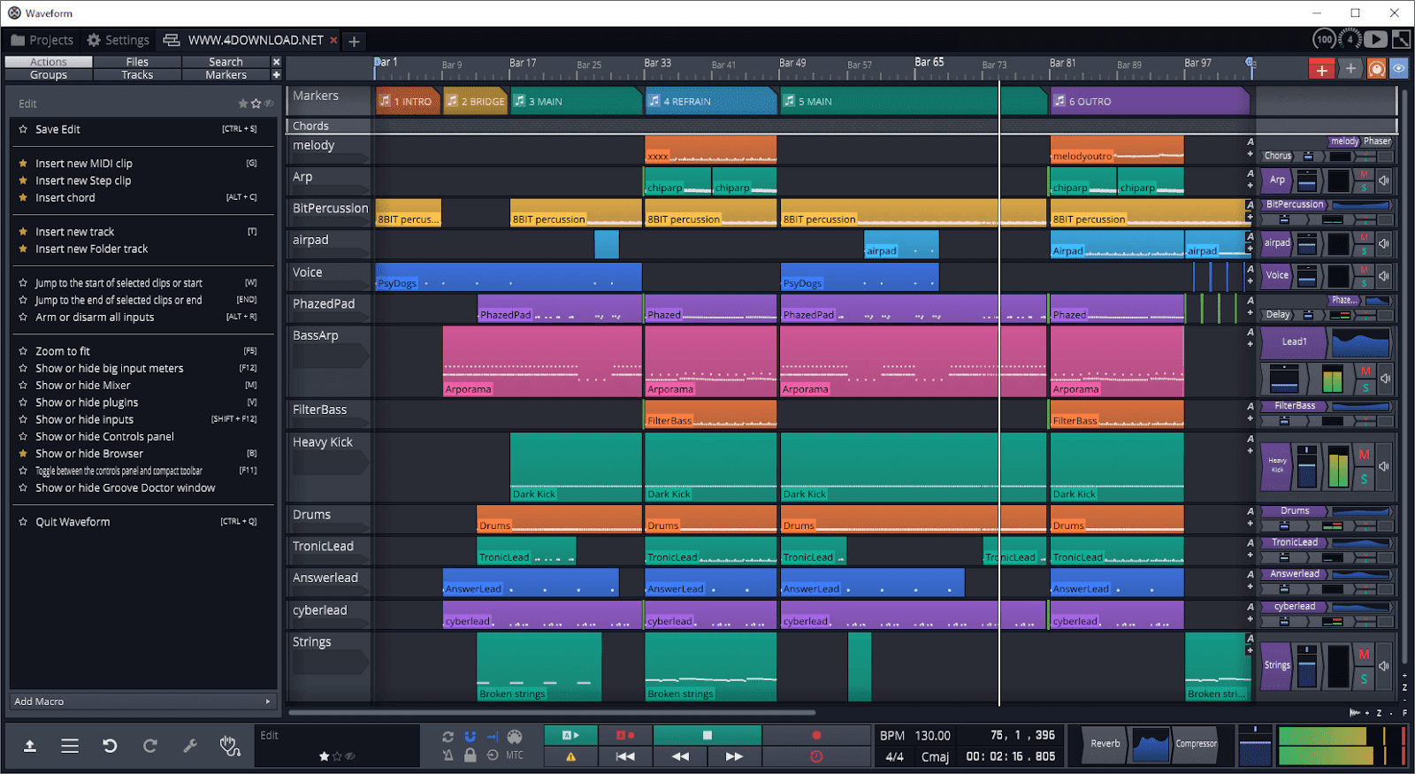This screenshot has width=1415, height=774.
Task: Open the 4/4 time signature selector
Action: [894, 757]
